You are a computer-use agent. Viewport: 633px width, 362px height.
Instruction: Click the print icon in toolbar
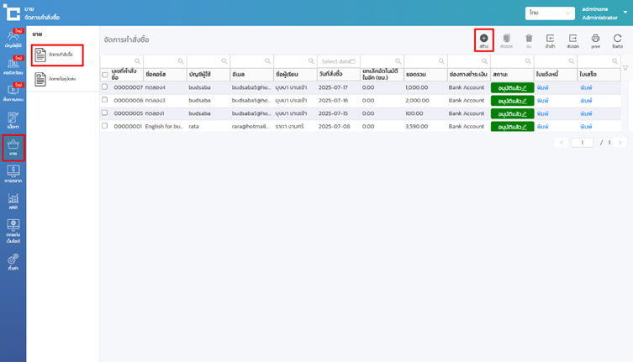[595, 39]
